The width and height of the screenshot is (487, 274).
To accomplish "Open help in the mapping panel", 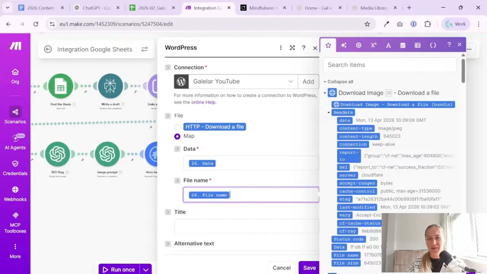I will tap(449, 45).
